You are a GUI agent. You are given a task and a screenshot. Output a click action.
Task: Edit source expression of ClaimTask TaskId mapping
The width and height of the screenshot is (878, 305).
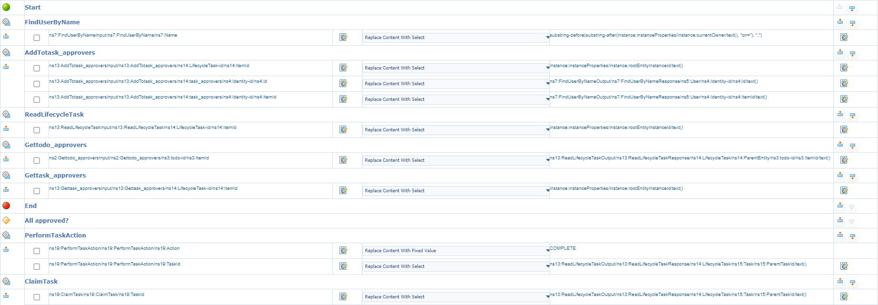click(x=844, y=296)
